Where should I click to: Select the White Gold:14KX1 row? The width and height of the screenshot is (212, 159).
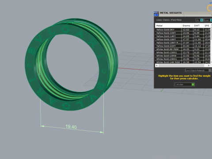click(183, 59)
